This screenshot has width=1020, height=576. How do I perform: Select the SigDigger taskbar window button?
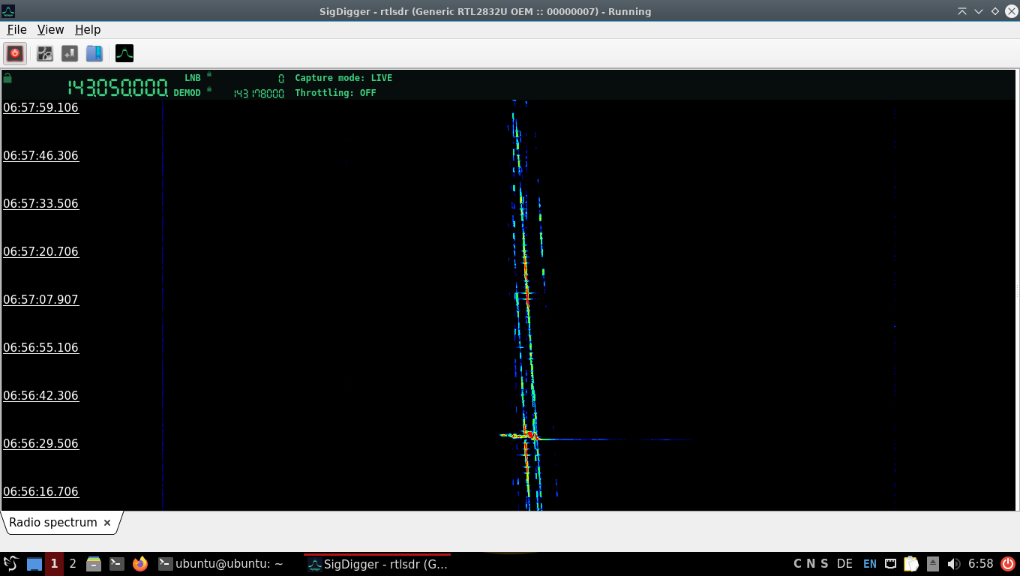377,564
